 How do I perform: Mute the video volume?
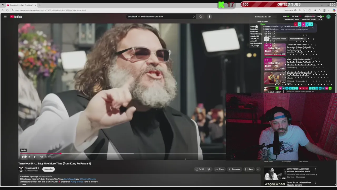point(41,157)
